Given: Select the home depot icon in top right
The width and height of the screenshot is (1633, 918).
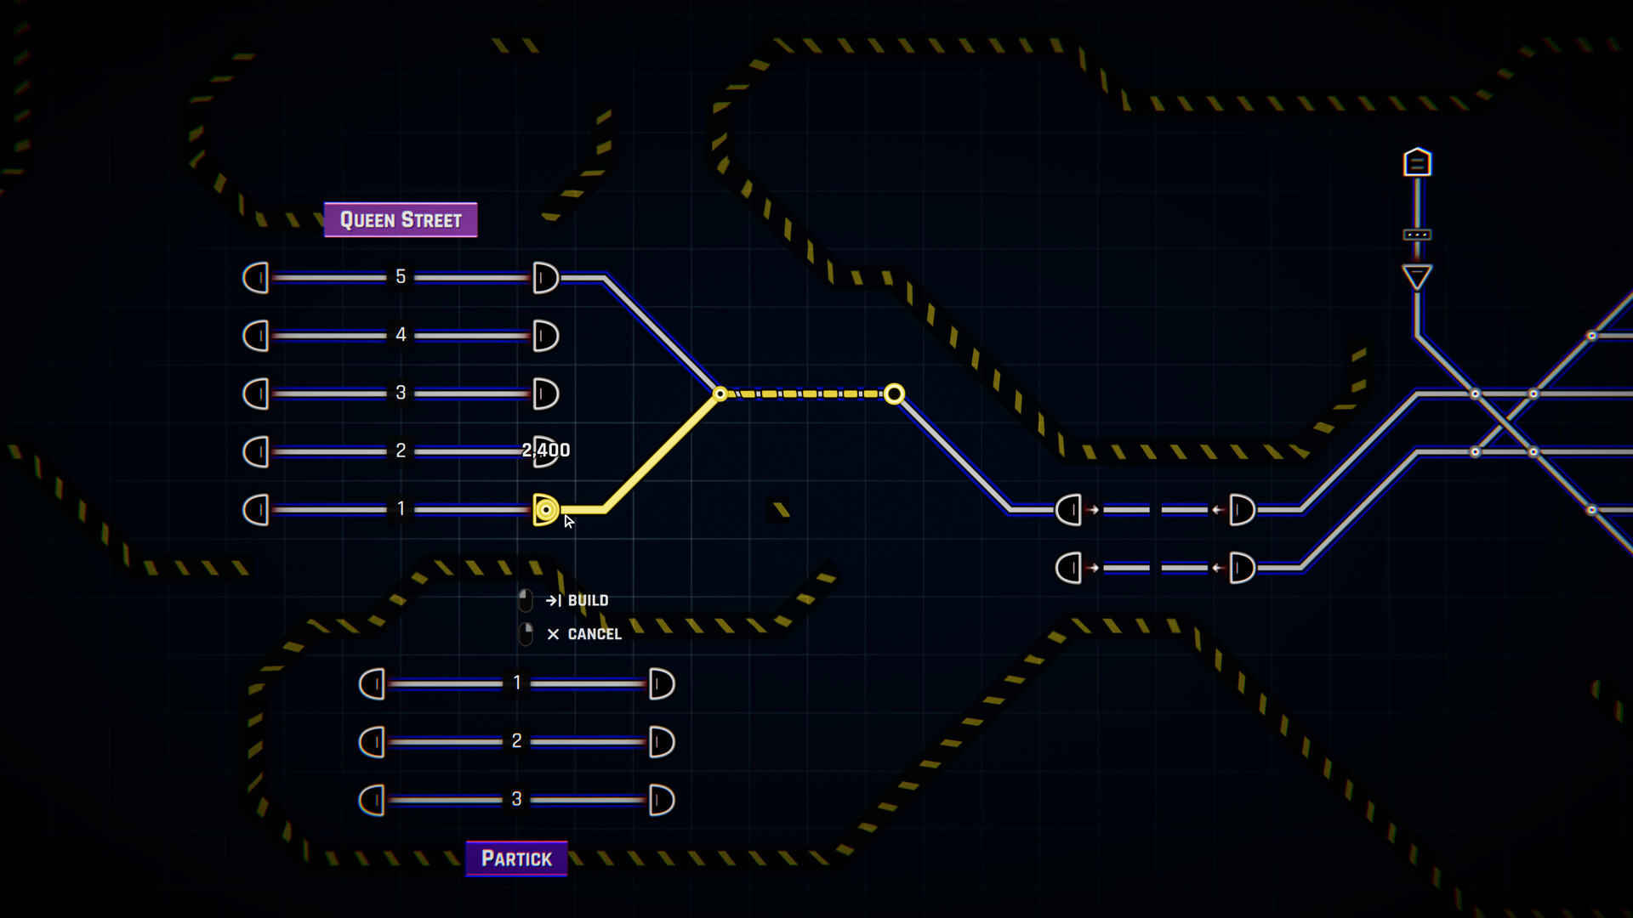Looking at the screenshot, I should pyautogui.click(x=1416, y=162).
